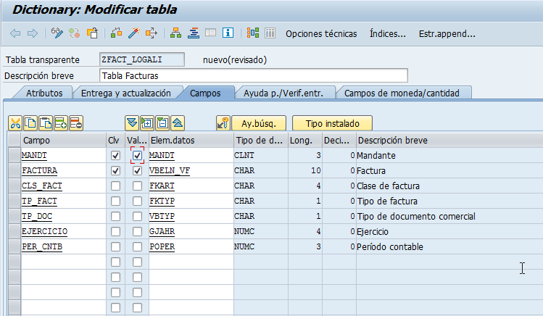The height and width of the screenshot is (316, 543).
Task: Click the back arrow icon in toolbar
Action: coord(15,33)
